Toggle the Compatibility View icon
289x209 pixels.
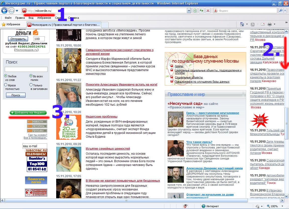pos(195,11)
